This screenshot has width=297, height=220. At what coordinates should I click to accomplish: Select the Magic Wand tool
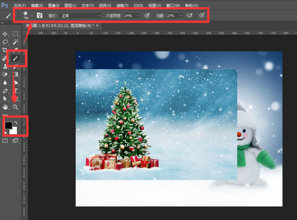click(15, 42)
